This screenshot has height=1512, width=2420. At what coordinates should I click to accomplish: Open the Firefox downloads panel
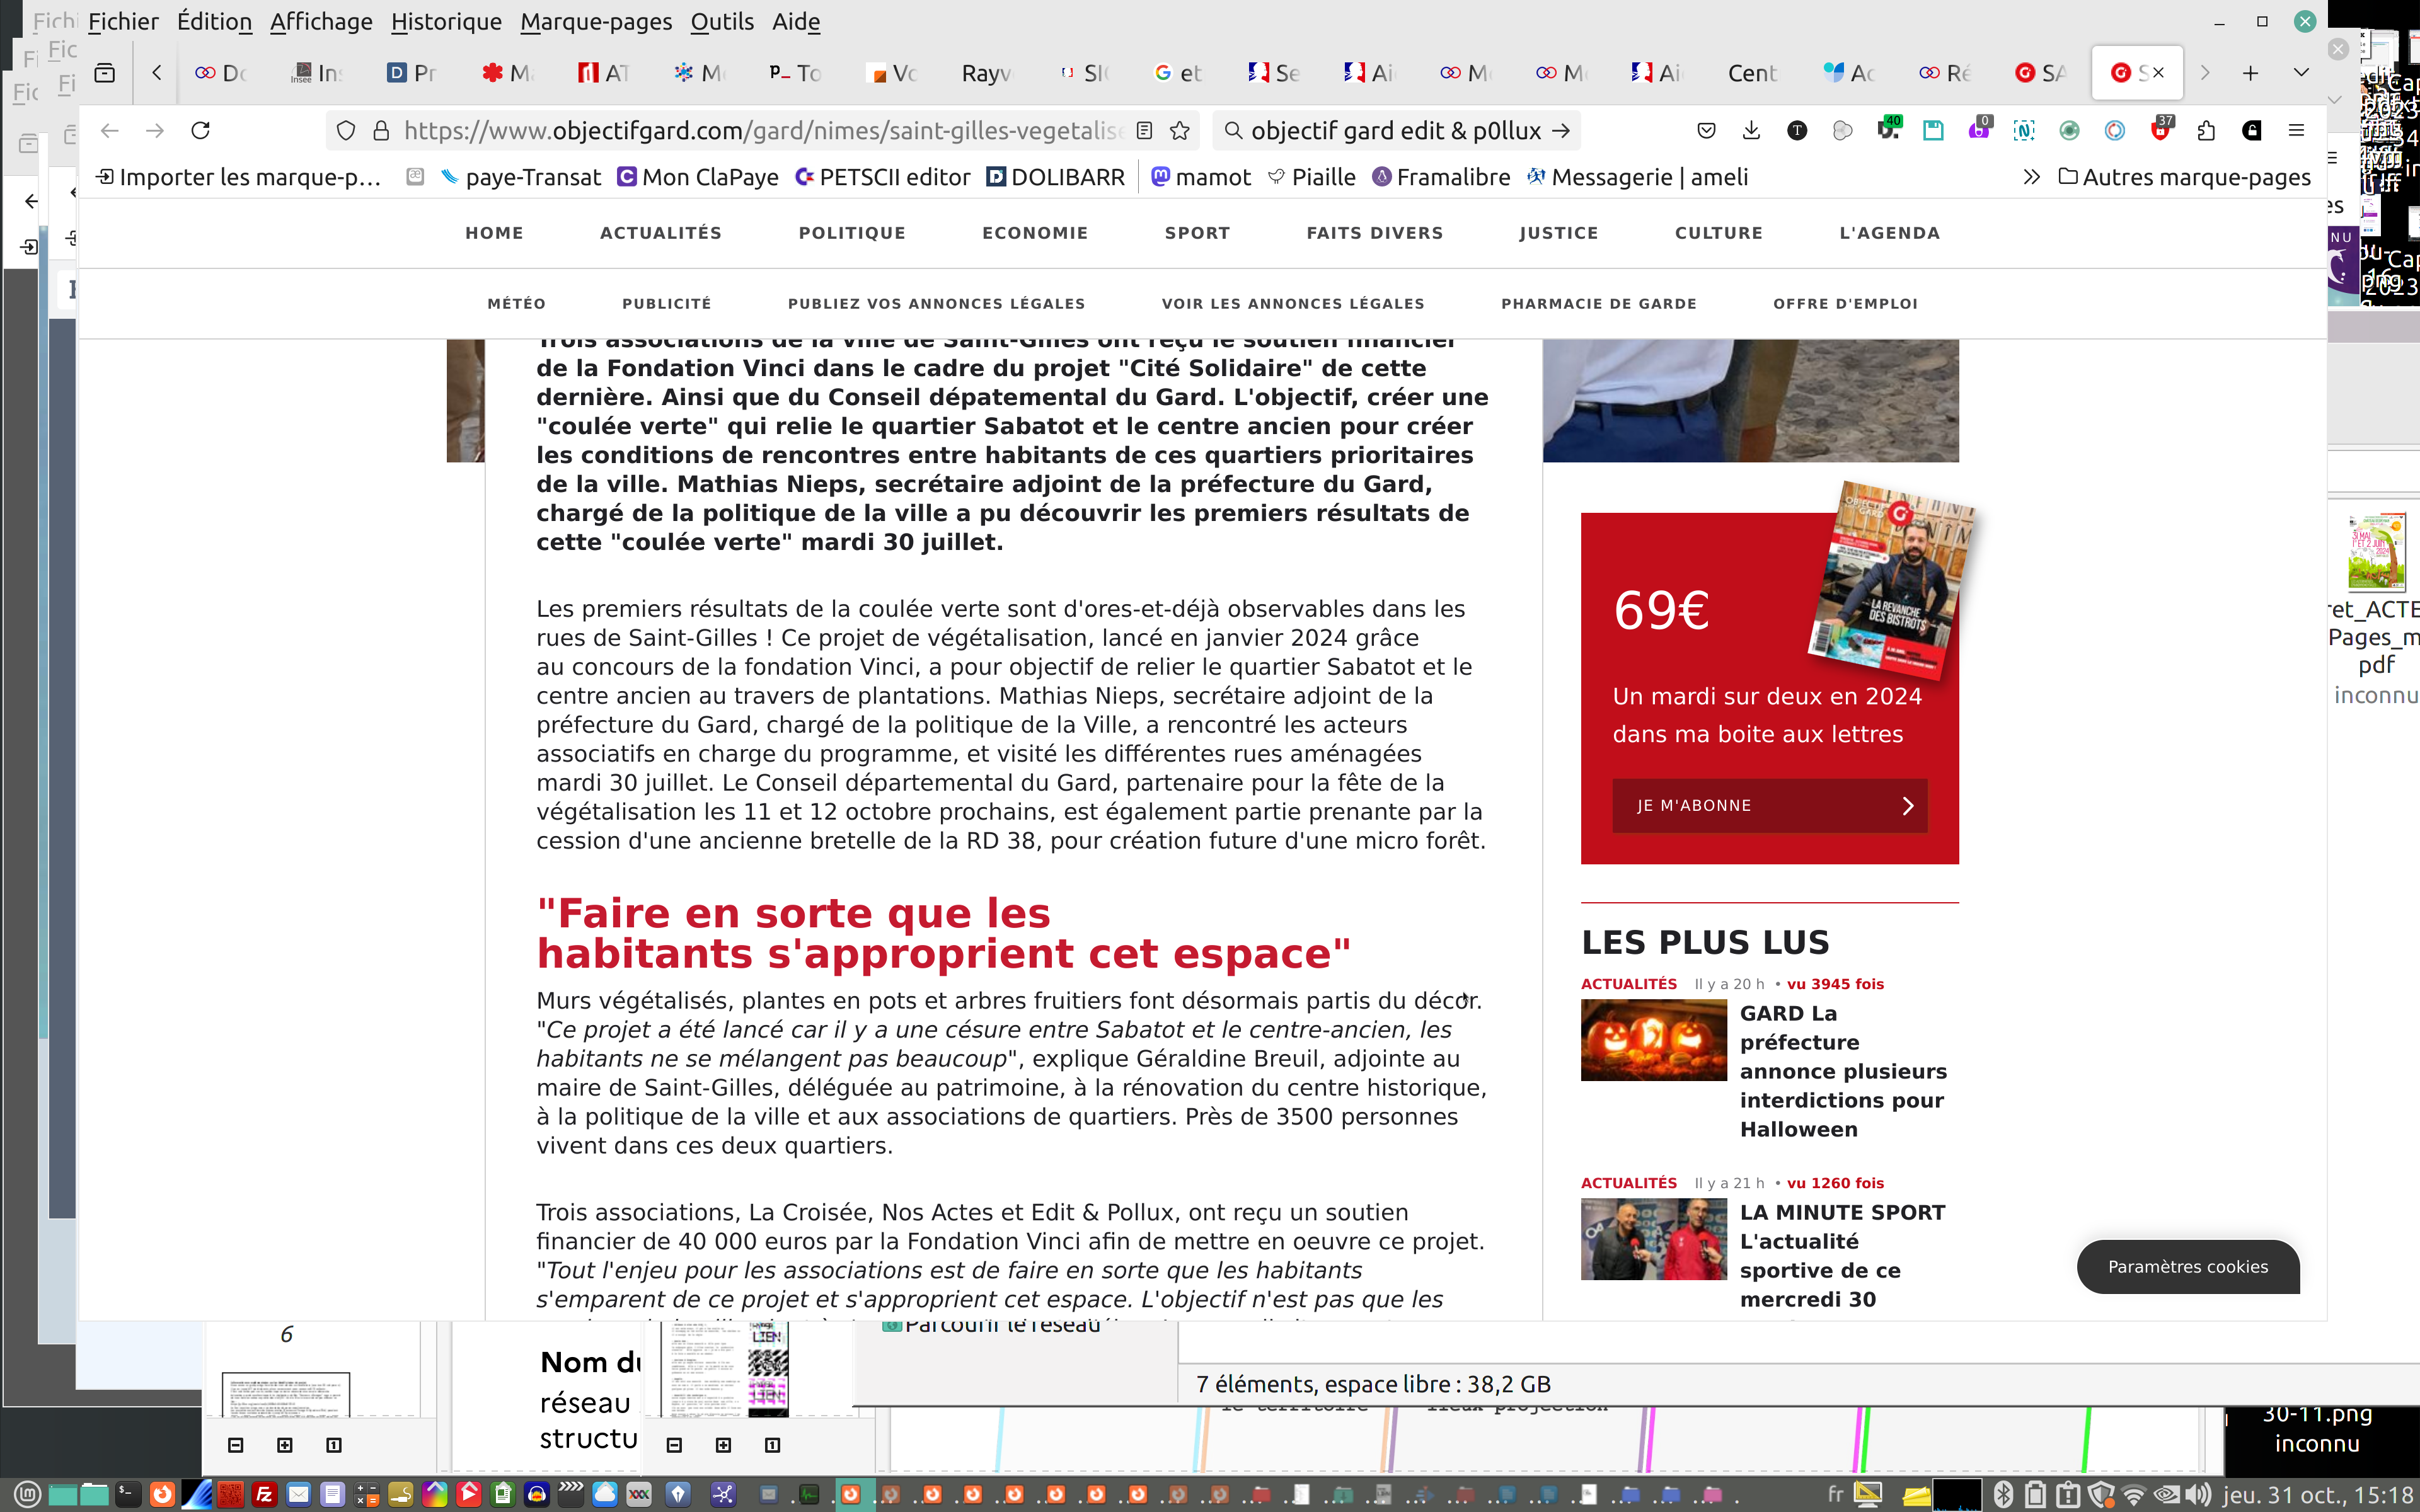coord(1751,130)
